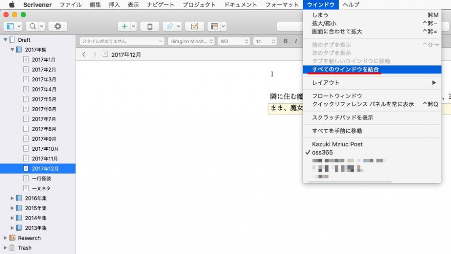Expand the 2015年集 folder
The height and width of the screenshot is (254, 451).
[12, 208]
